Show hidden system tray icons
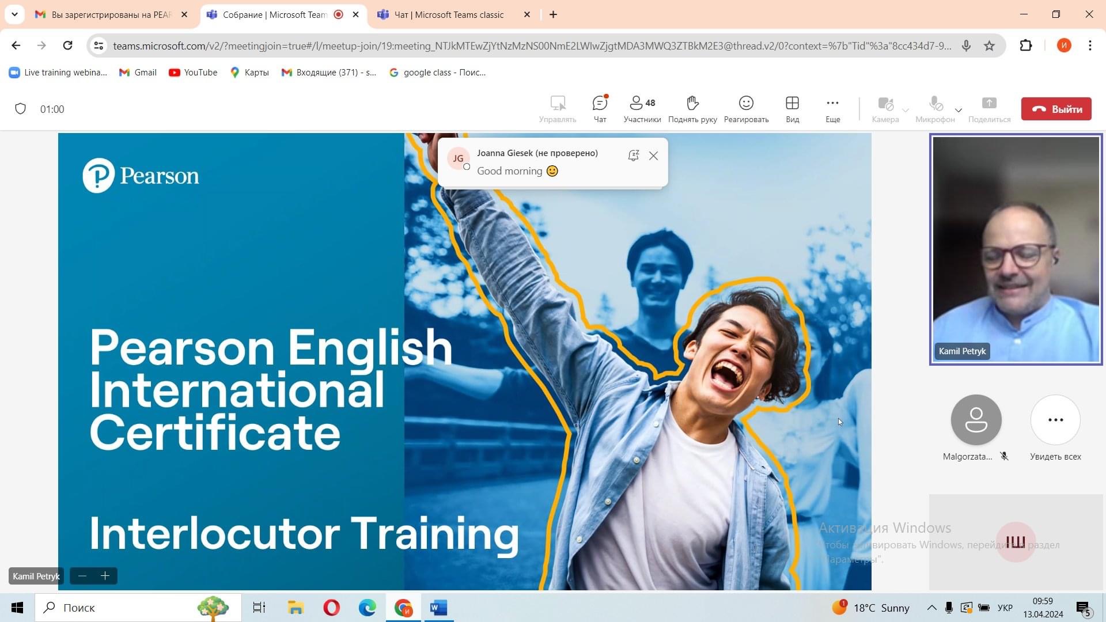The image size is (1106, 622). click(931, 608)
